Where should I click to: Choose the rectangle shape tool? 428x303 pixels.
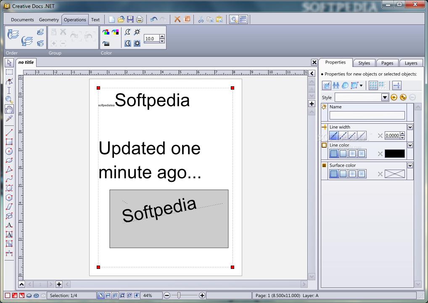9,142
